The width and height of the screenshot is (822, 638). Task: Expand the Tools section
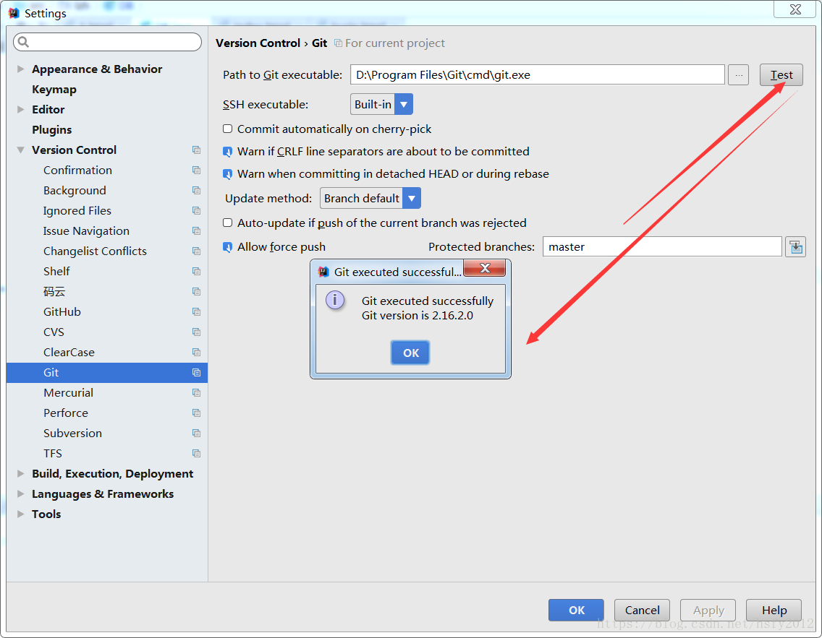(20, 514)
